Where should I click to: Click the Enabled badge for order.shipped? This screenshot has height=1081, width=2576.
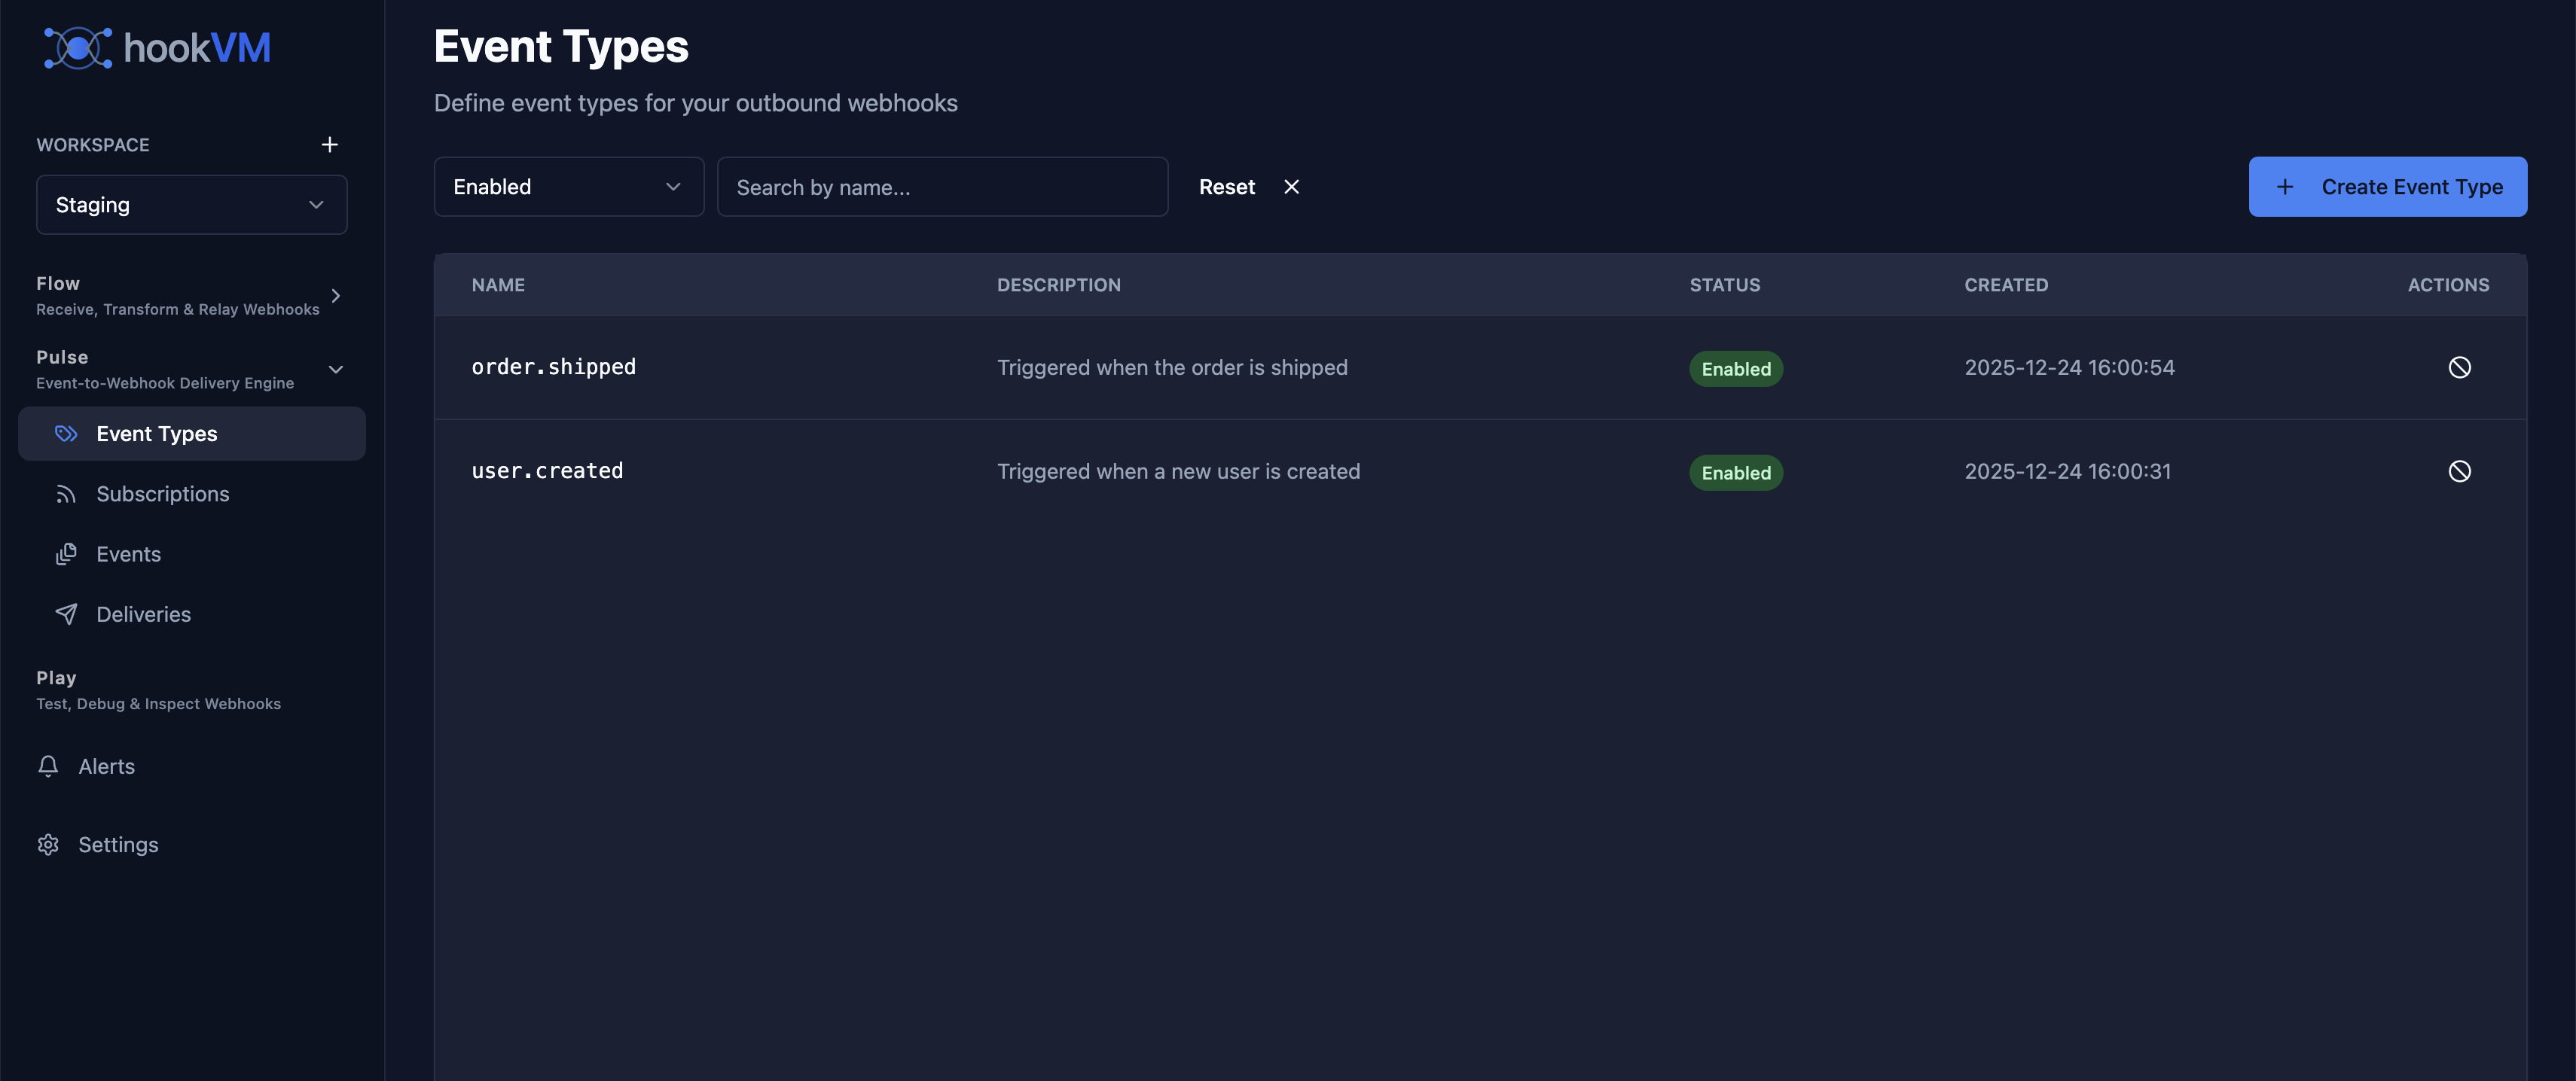pyautogui.click(x=1736, y=369)
